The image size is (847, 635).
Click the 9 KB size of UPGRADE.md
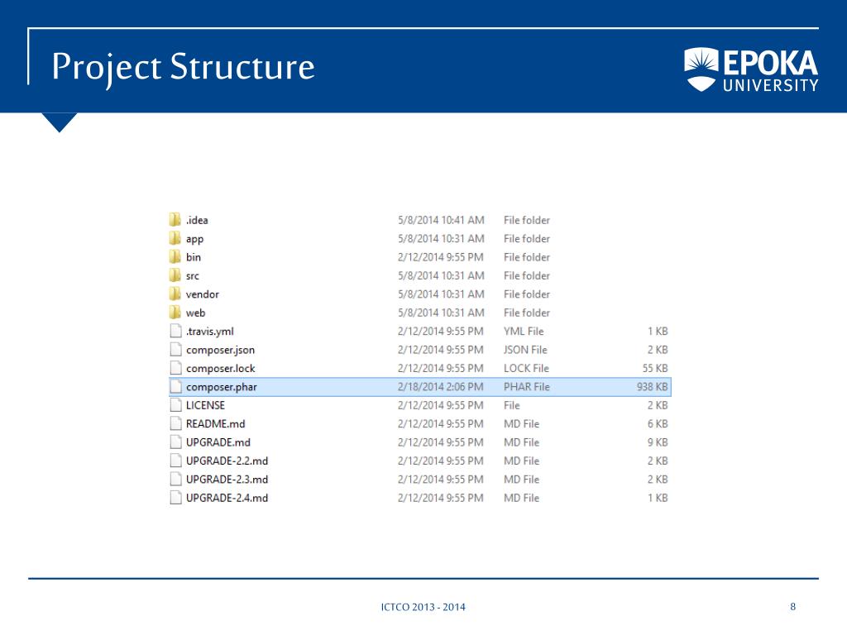(658, 442)
